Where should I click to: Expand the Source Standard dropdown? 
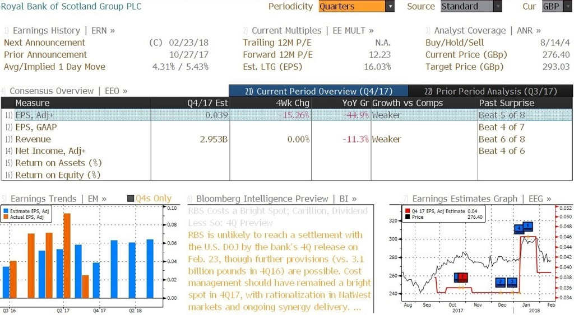pyautogui.click(x=498, y=6)
